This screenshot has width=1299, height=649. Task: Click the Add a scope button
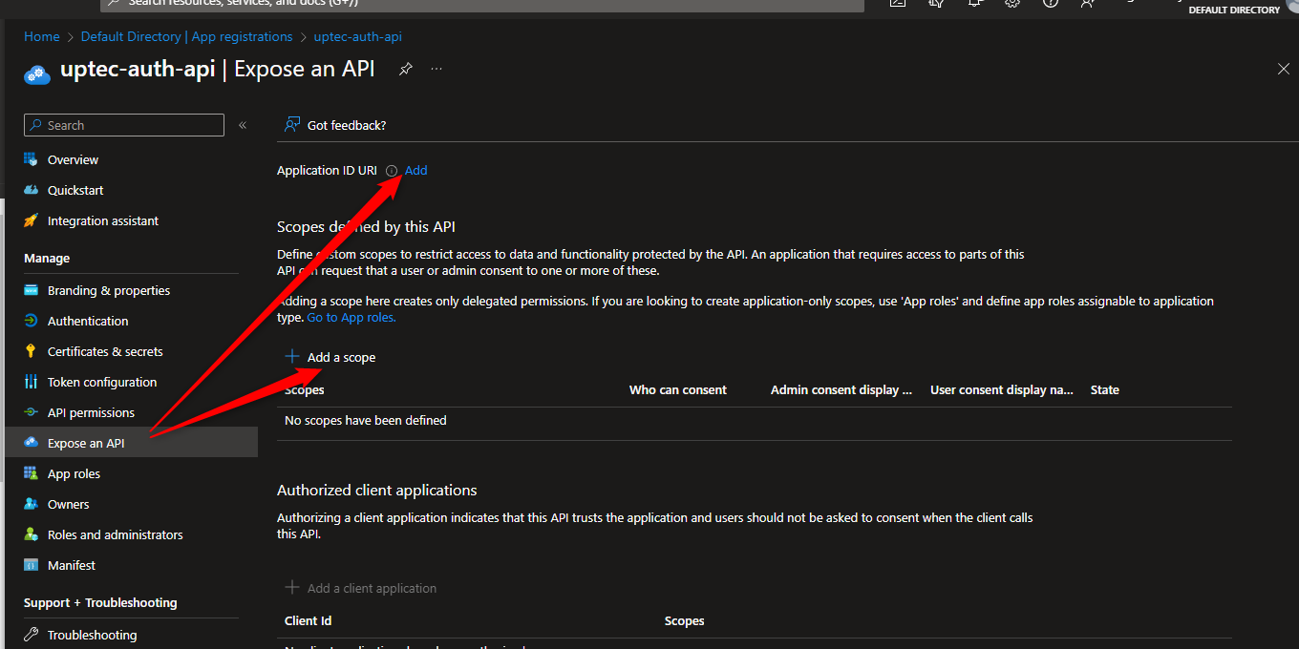point(330,357)
